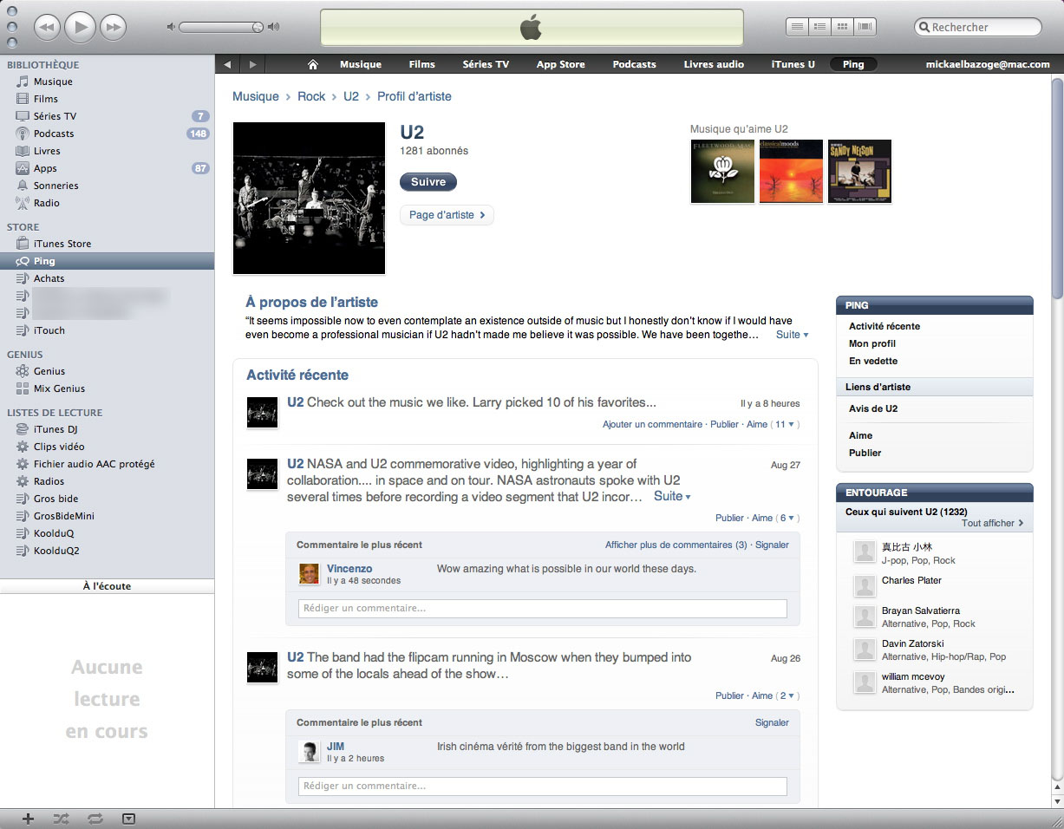Switch to Cover Flow view icon
The image size is (1064, 829).
[x=864, y=27]
